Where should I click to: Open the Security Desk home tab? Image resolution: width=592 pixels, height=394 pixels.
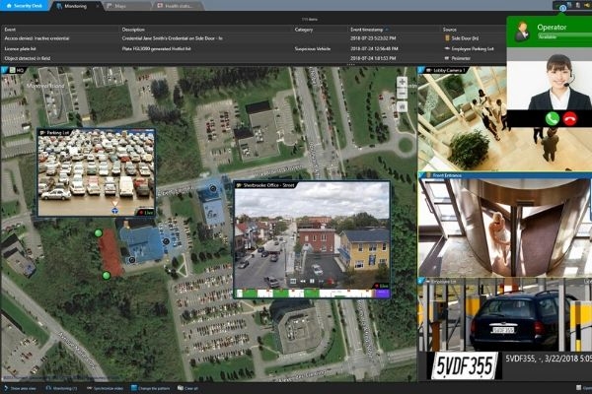click(25, 6)
